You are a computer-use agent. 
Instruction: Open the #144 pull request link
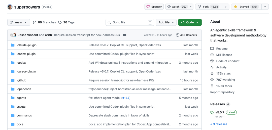[126, 98]
